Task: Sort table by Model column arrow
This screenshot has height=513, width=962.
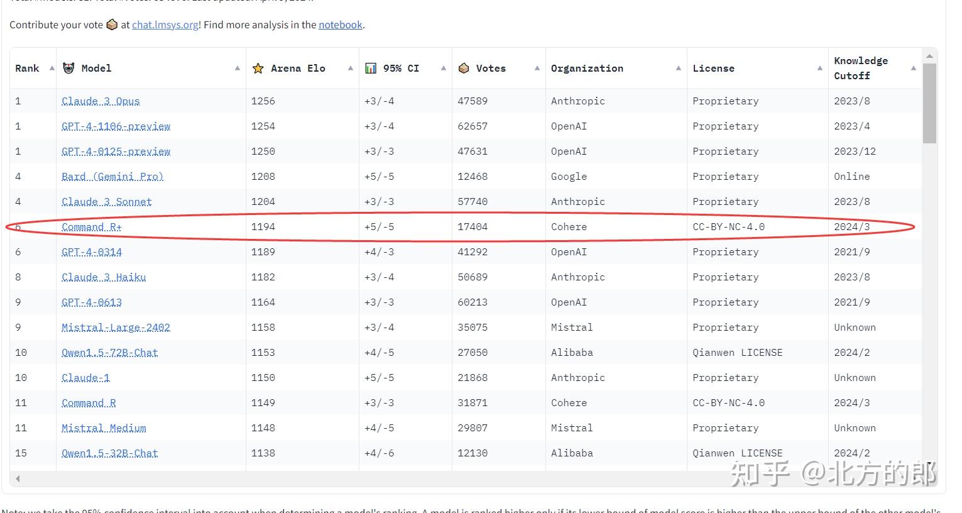Action: 237,68
